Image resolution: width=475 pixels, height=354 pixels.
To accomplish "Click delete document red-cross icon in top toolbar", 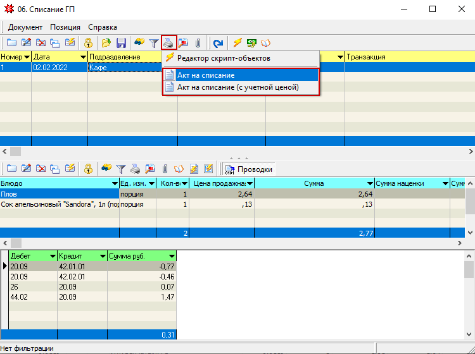I will coord(41,42).
